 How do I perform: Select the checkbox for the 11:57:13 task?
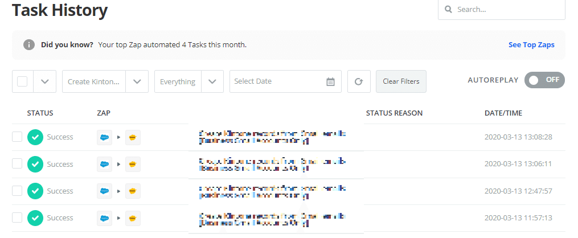[x=17, y=217]
